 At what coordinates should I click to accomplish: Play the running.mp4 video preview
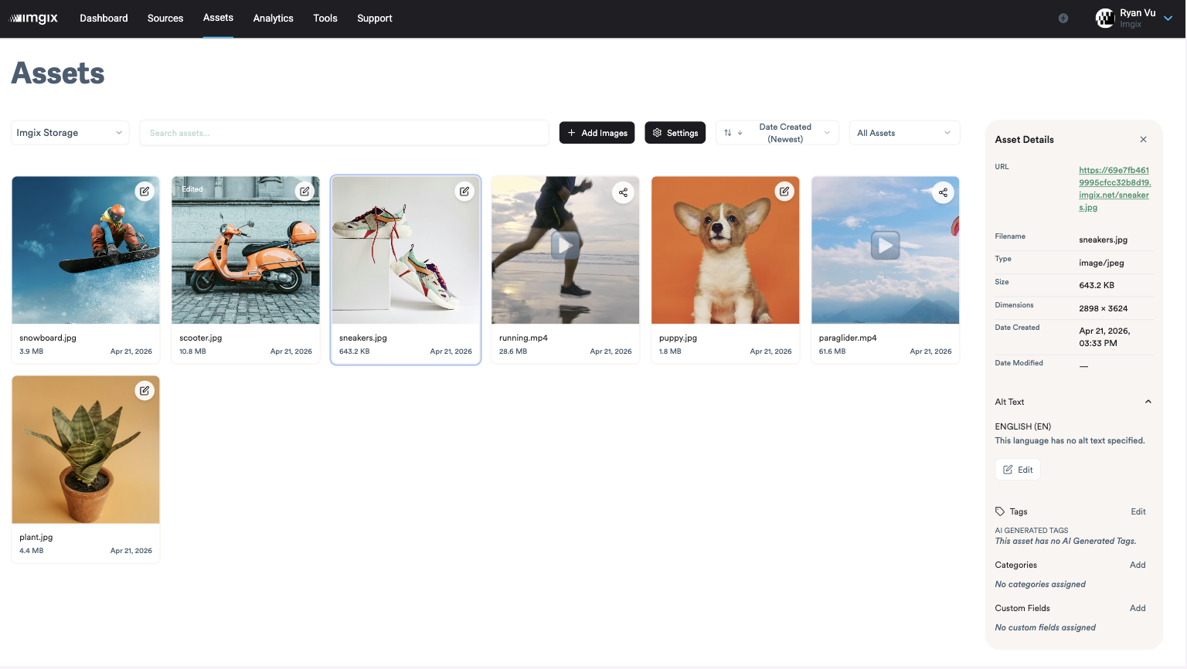coord(565,244)
